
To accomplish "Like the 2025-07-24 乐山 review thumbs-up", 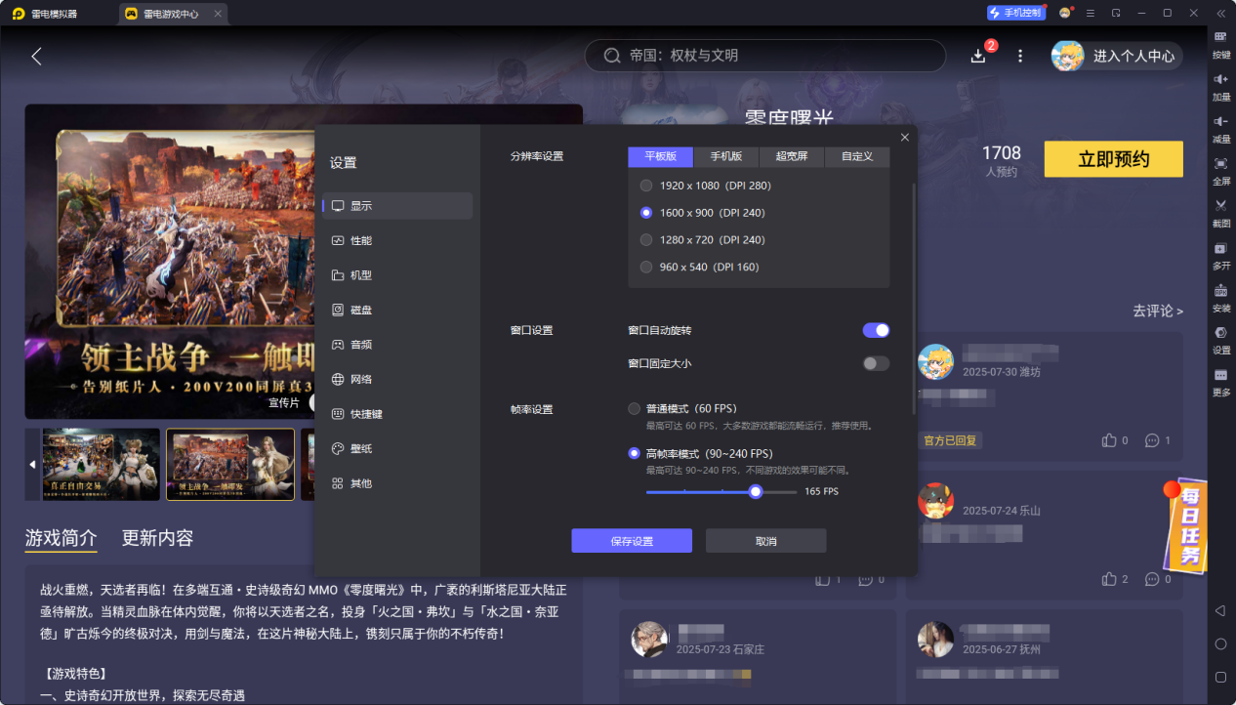I will (1109, 579).
